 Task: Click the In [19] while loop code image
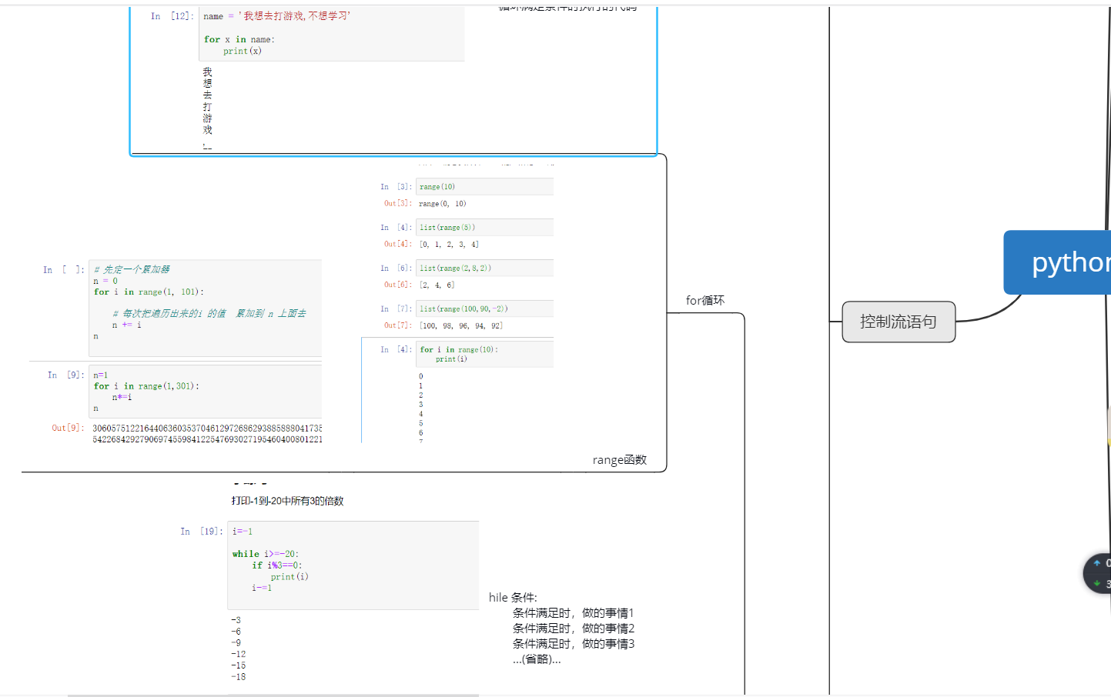[353, 565]
